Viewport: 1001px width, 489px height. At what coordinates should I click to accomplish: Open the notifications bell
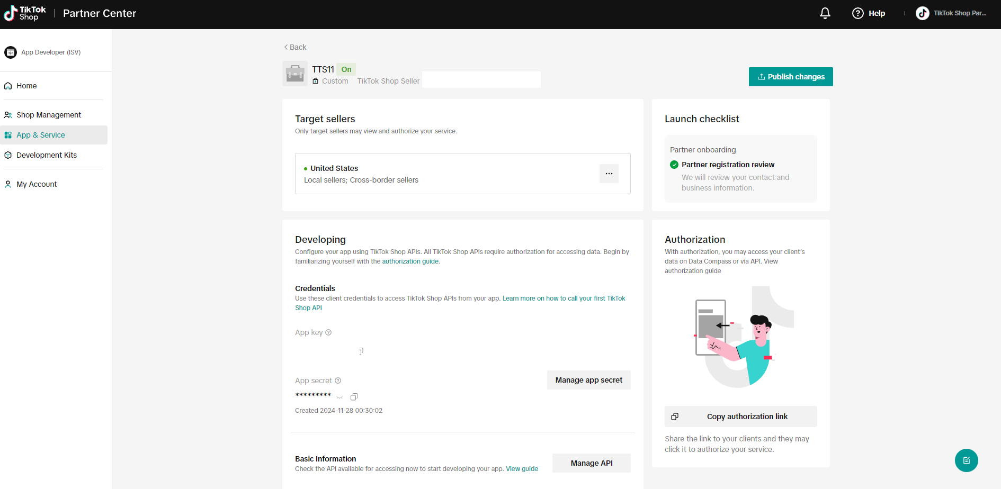(825, 13)
